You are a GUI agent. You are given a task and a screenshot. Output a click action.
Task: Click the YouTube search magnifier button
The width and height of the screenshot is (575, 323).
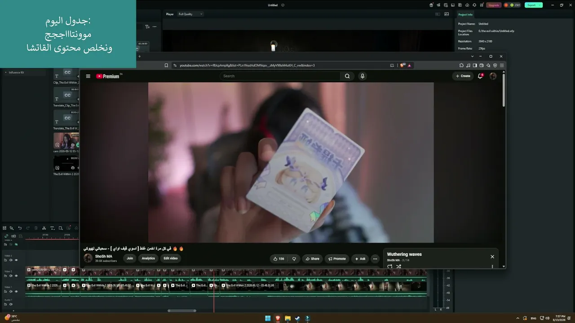347,76
